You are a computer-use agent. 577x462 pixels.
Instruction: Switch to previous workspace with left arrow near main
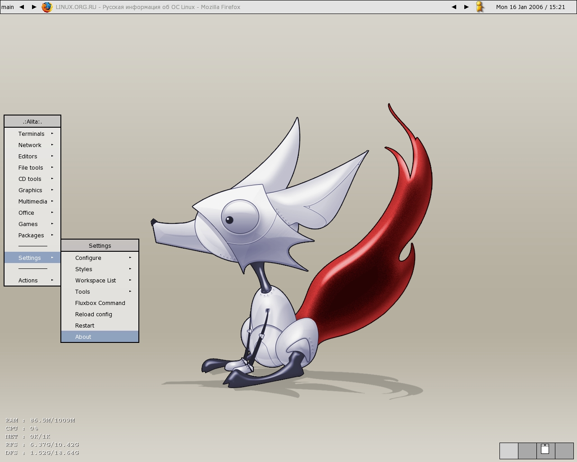[x=22, y=7]
